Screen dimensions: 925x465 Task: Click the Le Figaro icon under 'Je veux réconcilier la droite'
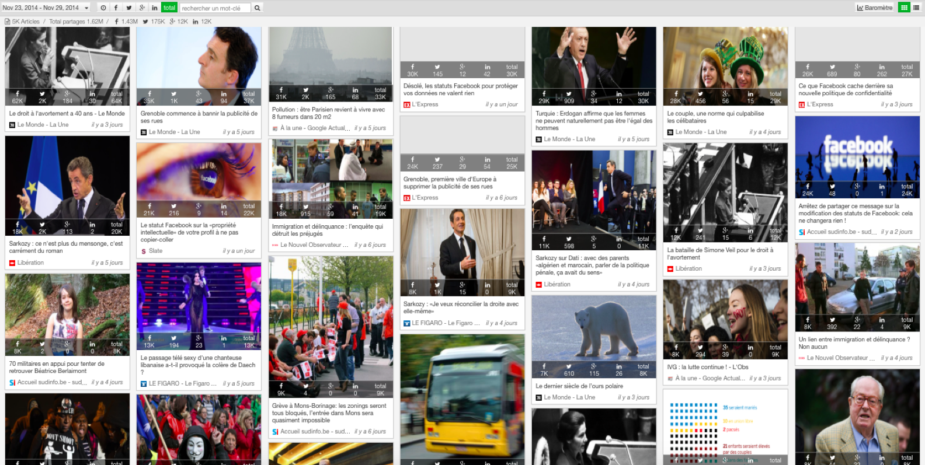tap(406, 323)
